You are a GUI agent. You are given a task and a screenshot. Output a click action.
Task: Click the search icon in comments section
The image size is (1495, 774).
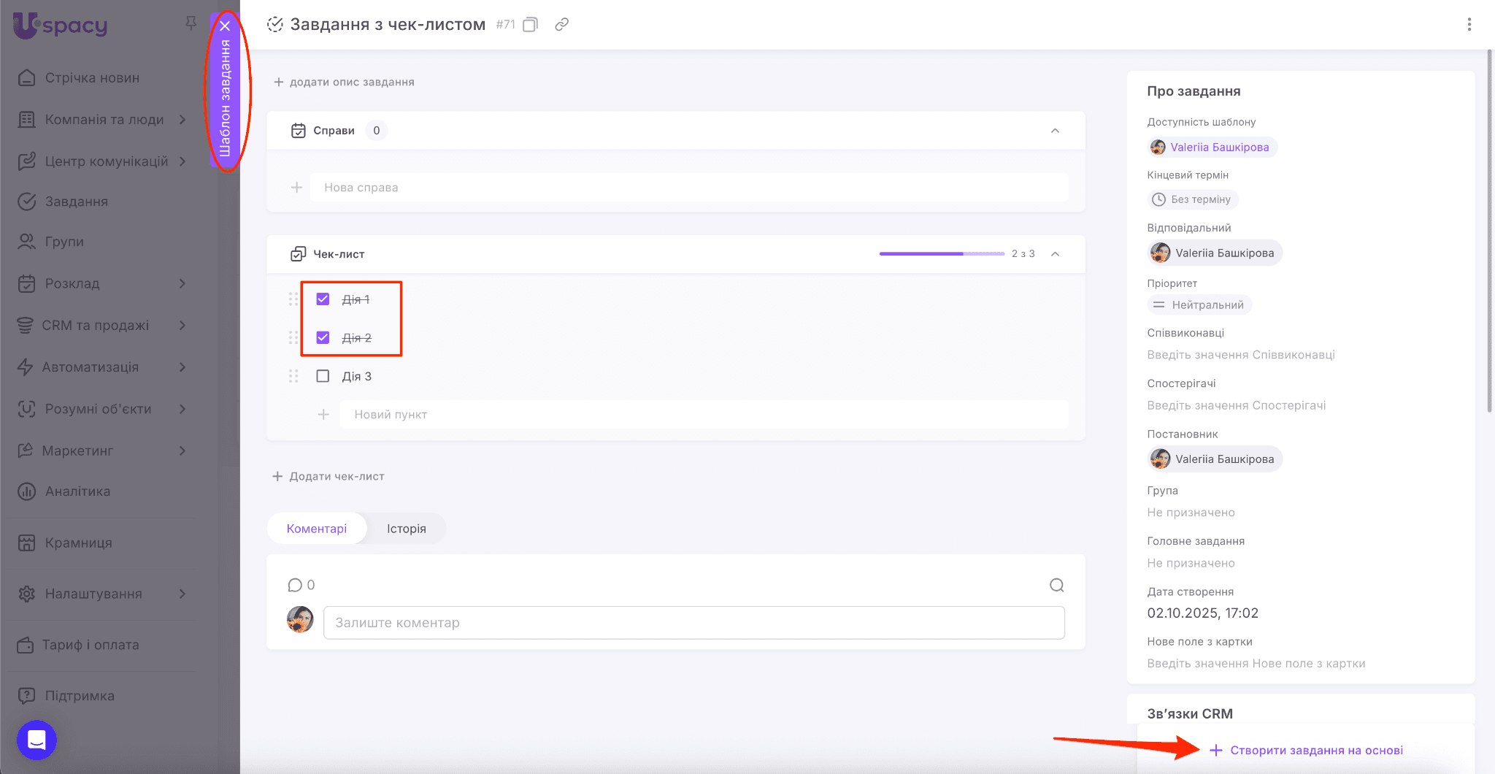[x=1056, y=585]
